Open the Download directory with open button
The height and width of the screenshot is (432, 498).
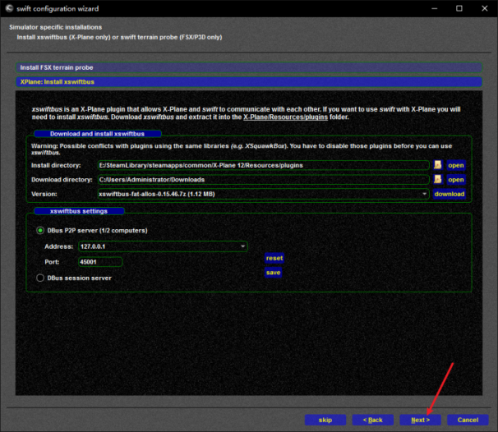click(x=456, y=180)
